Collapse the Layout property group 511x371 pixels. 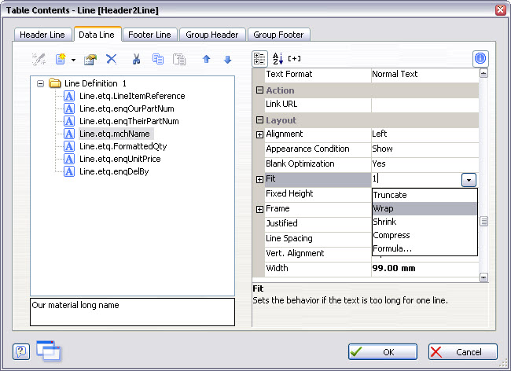tap(259, 120)
